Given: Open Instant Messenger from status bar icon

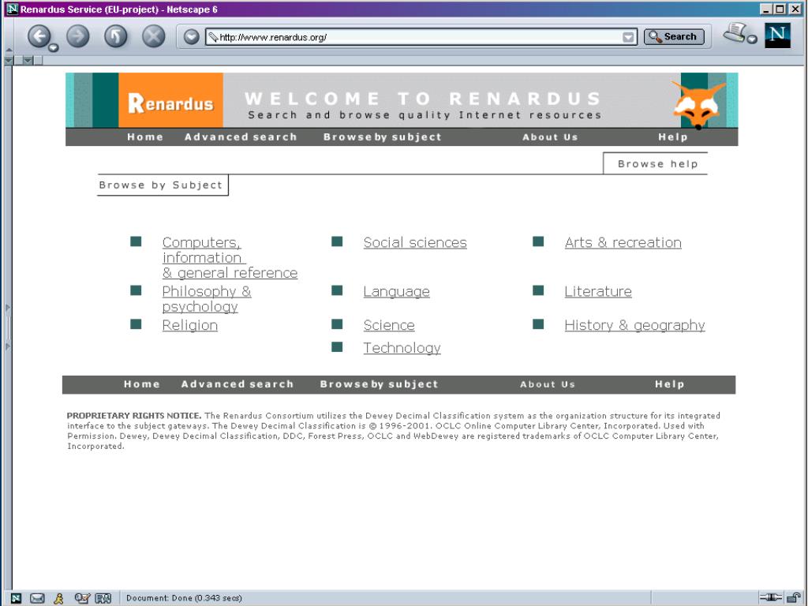Looking at the screenshot, I should click(58, 598).
